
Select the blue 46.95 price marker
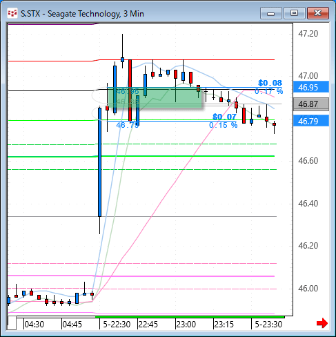click(x=311, y=87)
